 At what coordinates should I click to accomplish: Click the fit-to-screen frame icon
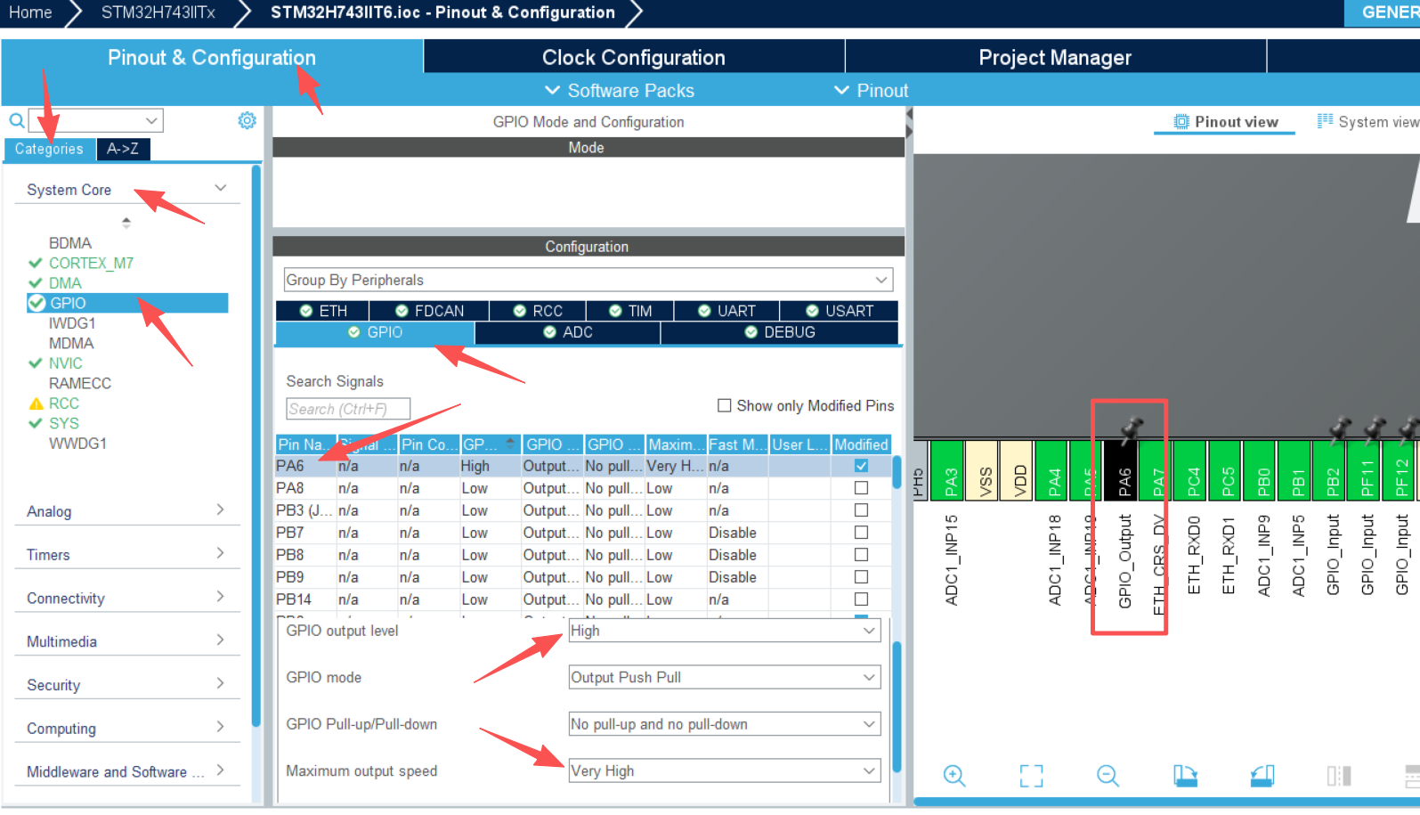(x=1031, y=775)
